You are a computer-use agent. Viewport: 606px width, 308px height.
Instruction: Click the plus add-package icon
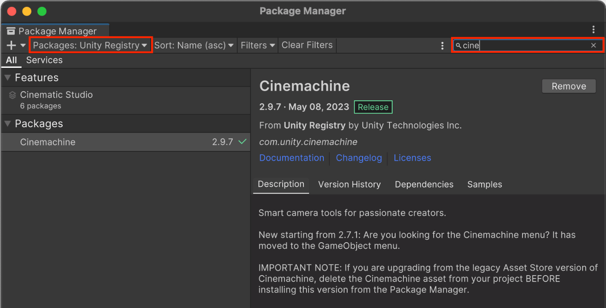point(11,45)
